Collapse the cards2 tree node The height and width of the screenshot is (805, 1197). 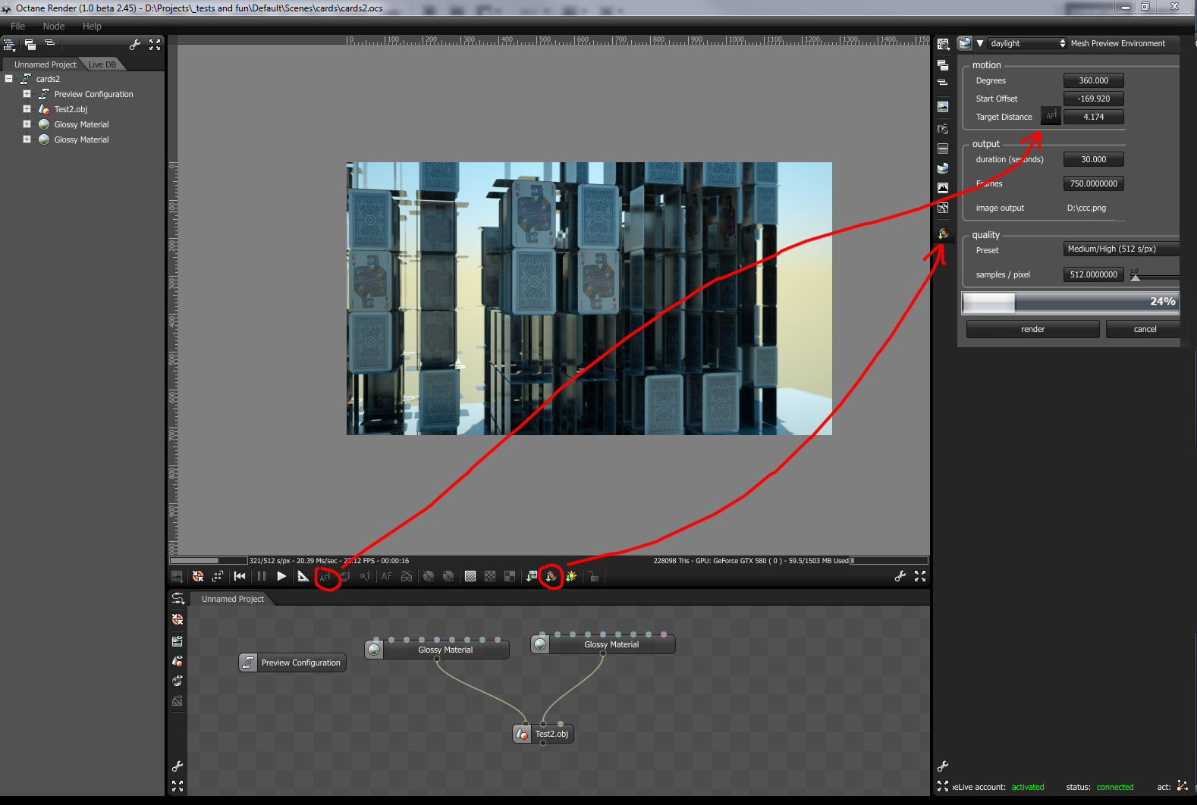click(9, 79)
